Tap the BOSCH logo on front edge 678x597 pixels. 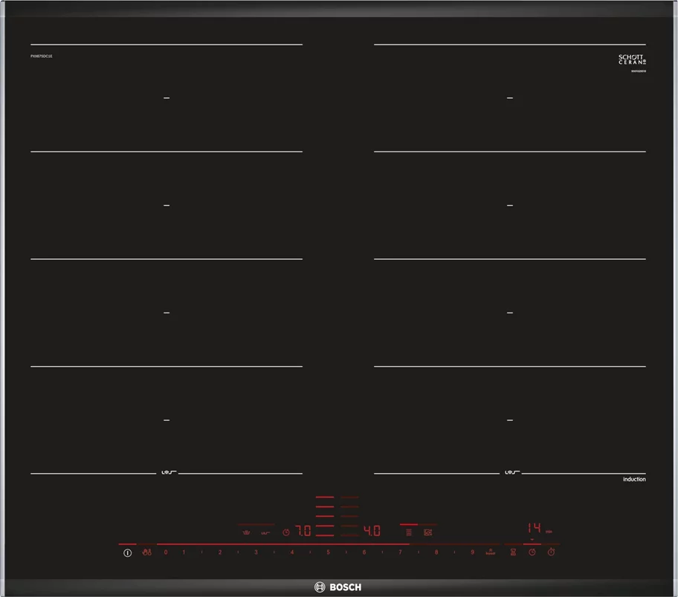338,587
